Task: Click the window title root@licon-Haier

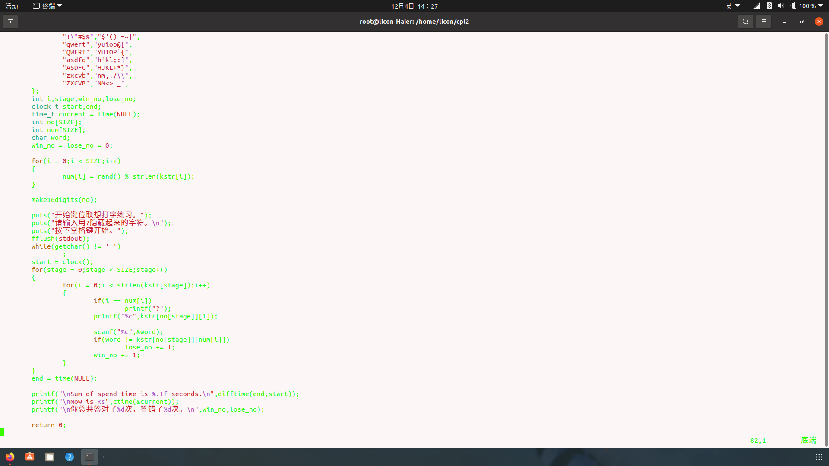Action: pos(414,22)
